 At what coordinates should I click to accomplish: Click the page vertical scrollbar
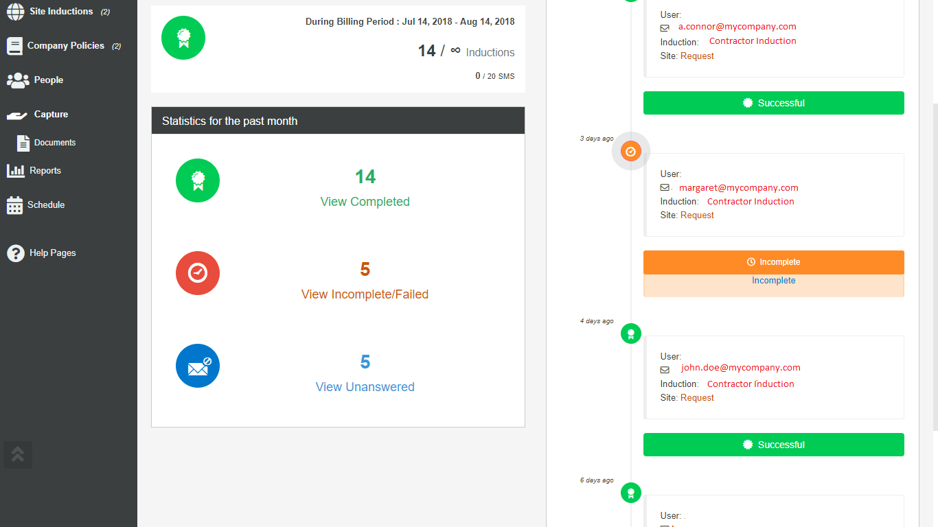(x=935, y=268)
